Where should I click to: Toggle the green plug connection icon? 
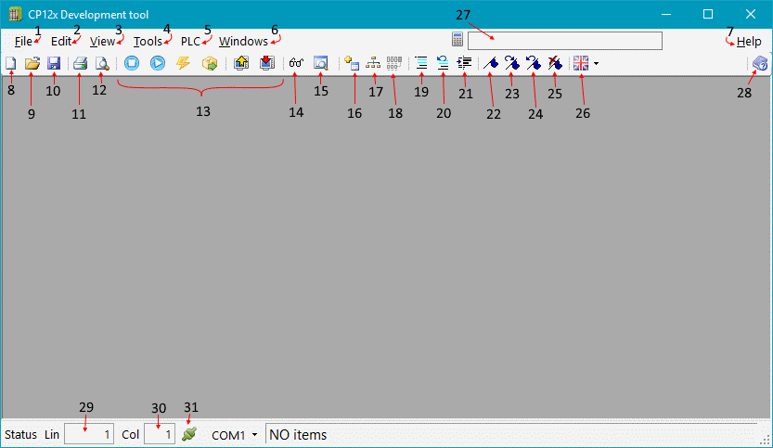click(x=189, y=434)
